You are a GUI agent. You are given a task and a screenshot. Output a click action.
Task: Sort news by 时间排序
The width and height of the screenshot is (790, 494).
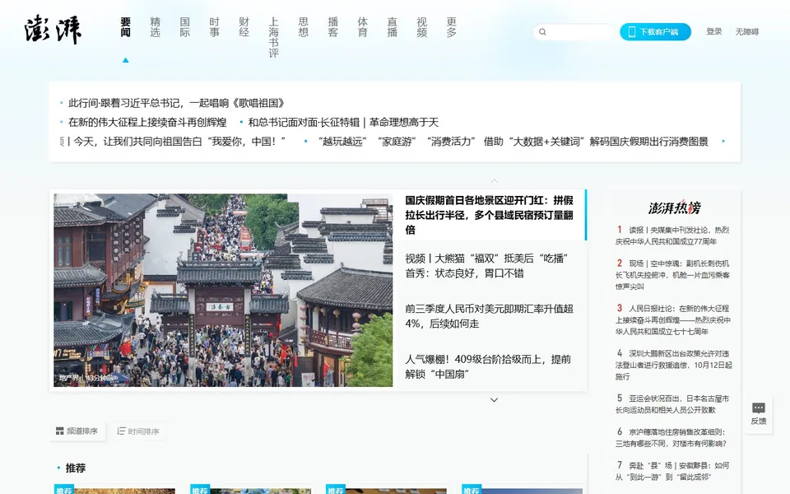(138, 431)
